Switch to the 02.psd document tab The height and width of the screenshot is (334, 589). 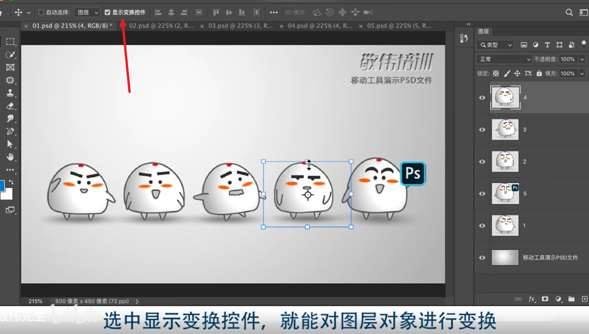point(161,26)
